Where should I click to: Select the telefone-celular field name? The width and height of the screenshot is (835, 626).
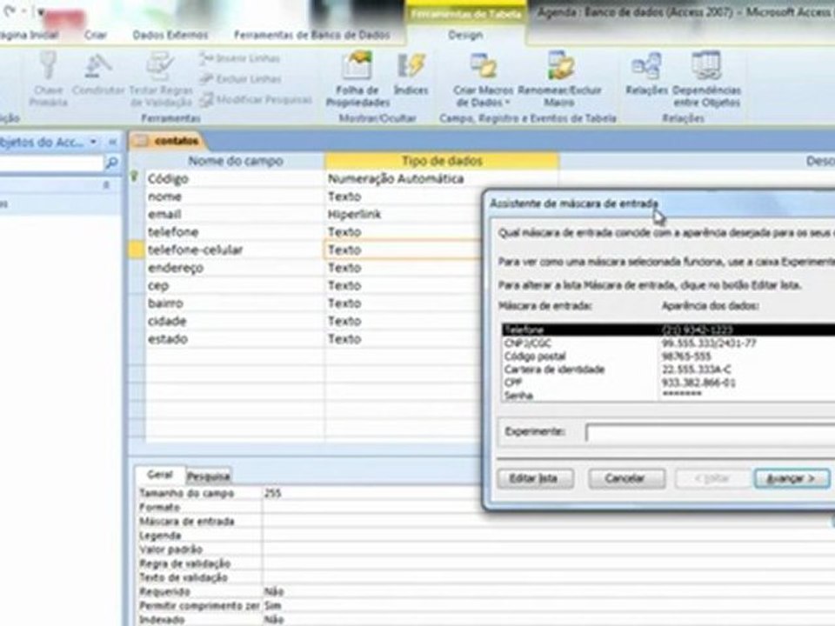pos(235,250)
